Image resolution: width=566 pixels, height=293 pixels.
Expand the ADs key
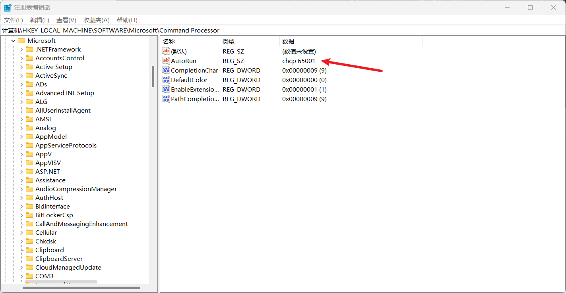click(x=21, y=84)
